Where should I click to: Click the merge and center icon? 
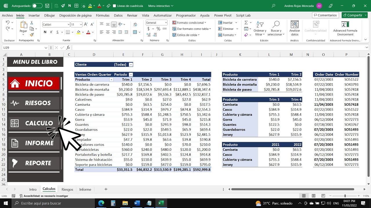point(135,32)
